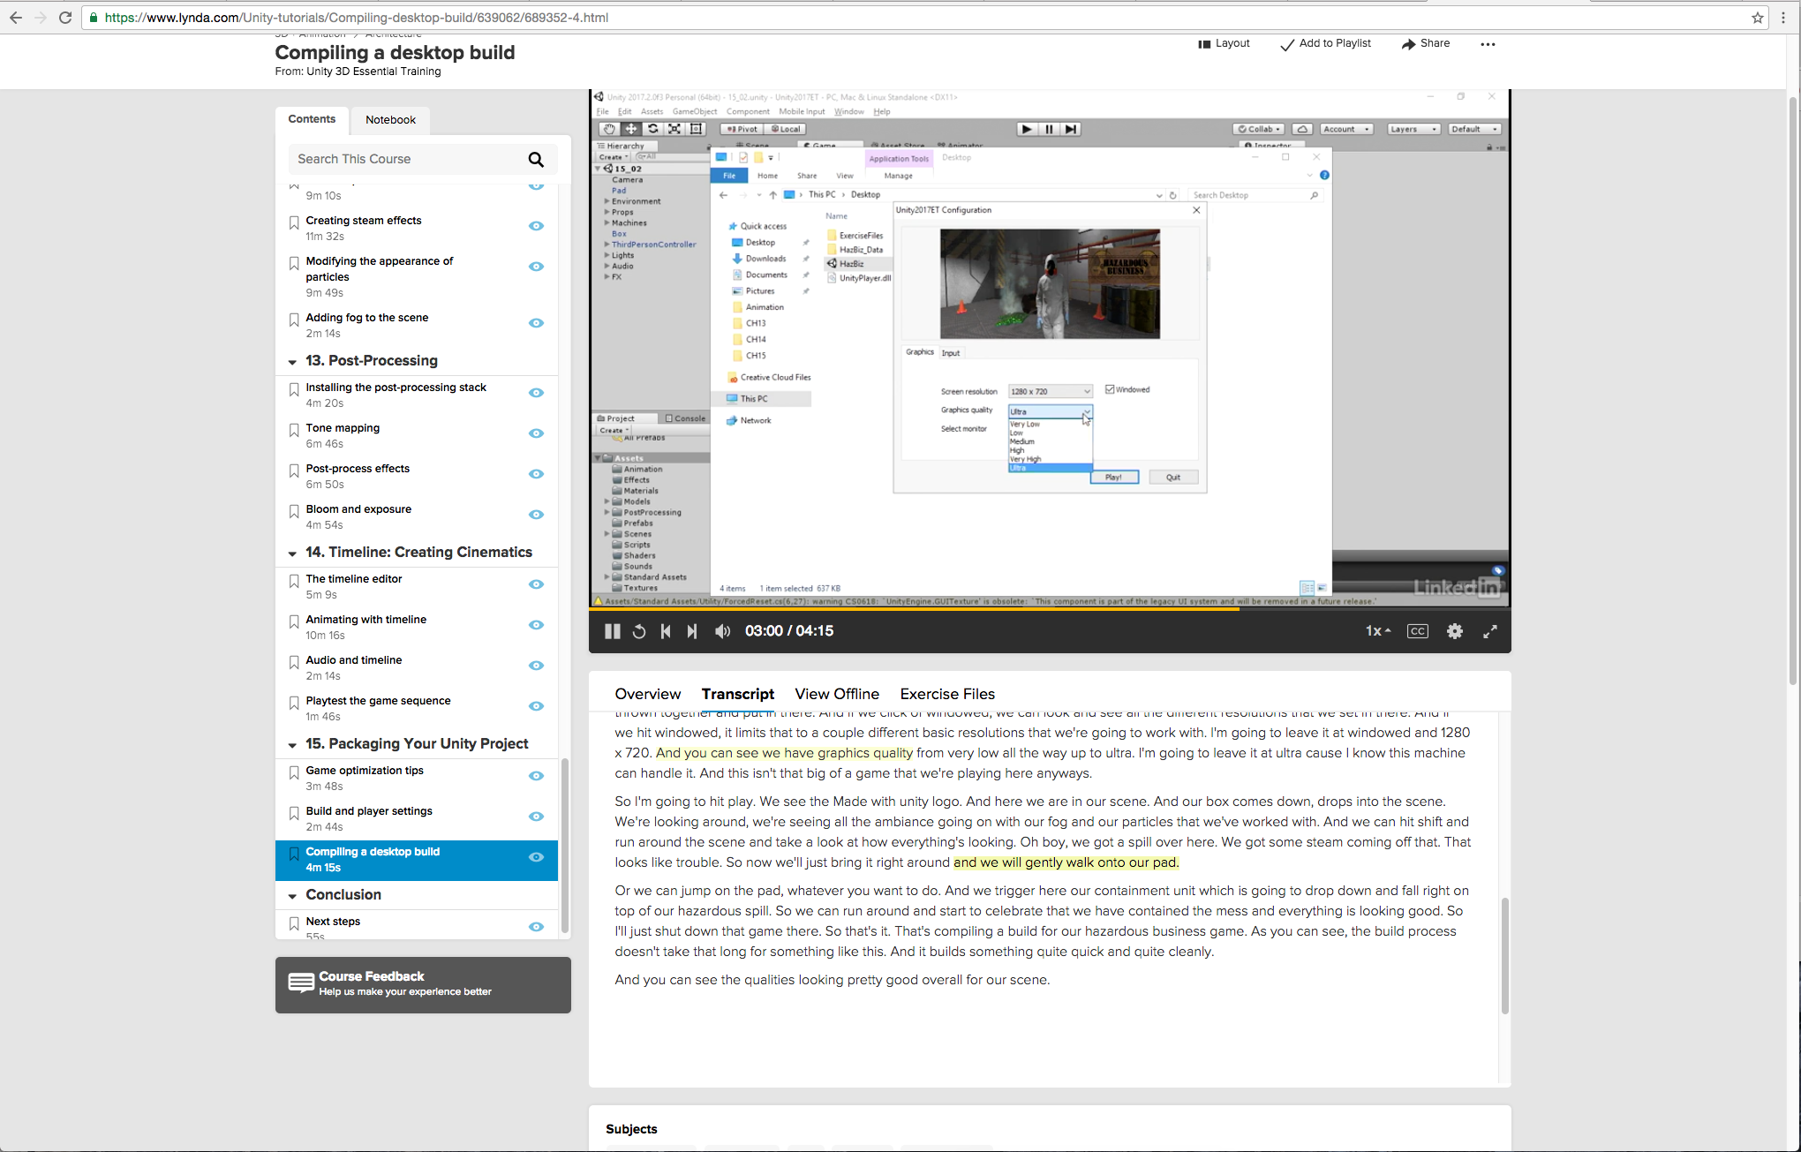1801x1152 pixels.
Task: Bookmark Game optimization tips lesson
Action: click(x=294, y=772)
